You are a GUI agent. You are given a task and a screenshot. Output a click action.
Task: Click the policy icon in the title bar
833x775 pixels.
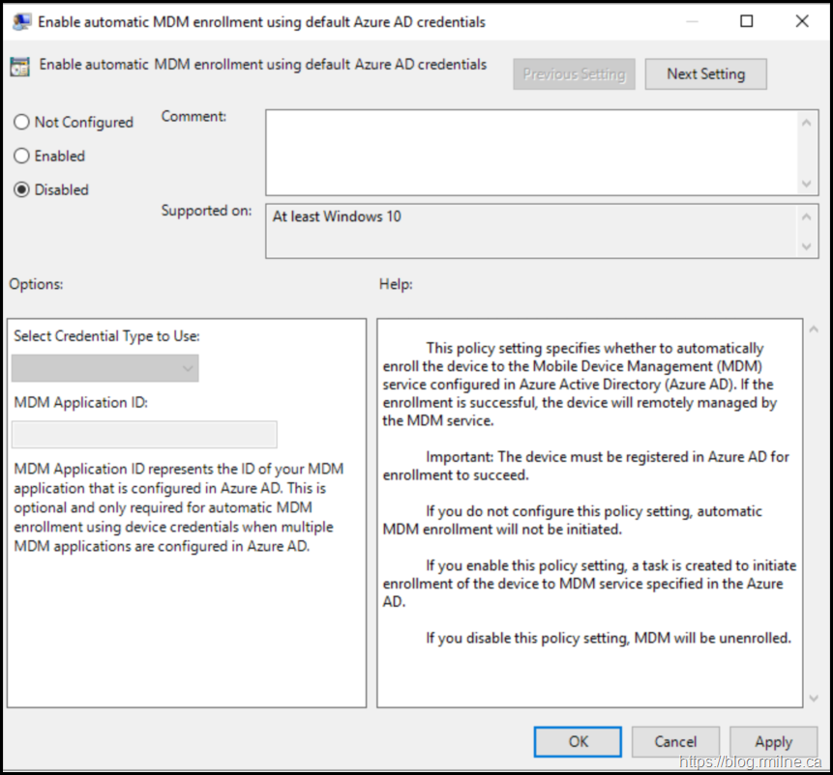pyautogui.click(x=18, y=21)
